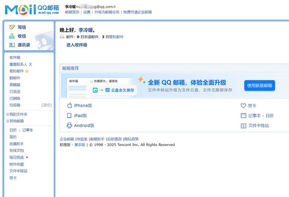Screen dimensions: 289x197
Task: Switch to 基本版 at the footer
Action: click(x=80, y=145)
